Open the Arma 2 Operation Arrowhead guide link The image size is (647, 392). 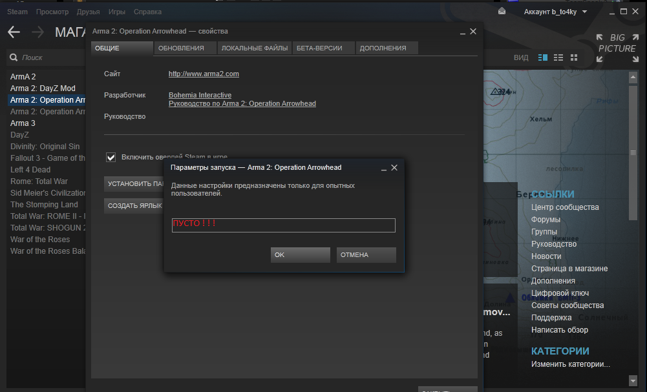(242, 103)
